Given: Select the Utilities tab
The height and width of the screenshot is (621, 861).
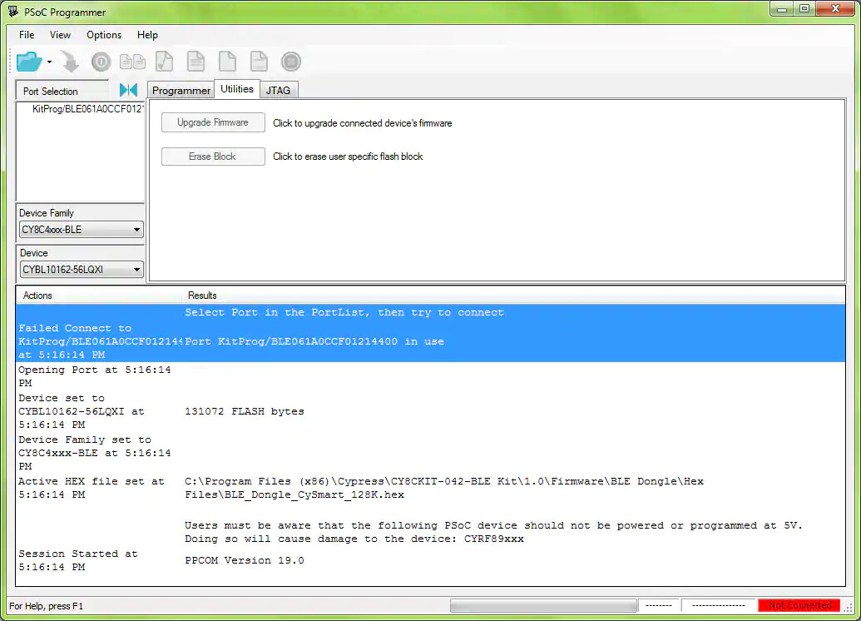Looking at the screenshot, I should pyautogui.click(x=236, y=89).
